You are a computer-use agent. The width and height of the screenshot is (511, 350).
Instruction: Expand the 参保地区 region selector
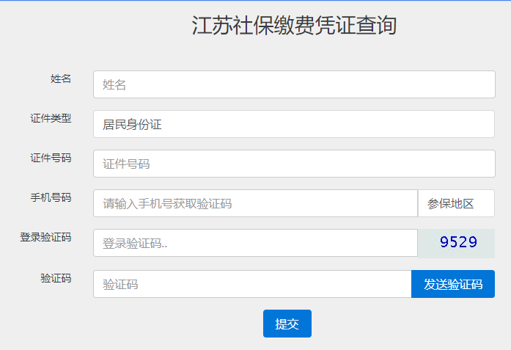pyautogui.click(x=456, y=203)
